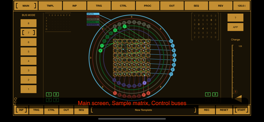Select gray control node 8
The image size is (264, 122).
click(115, 26)
